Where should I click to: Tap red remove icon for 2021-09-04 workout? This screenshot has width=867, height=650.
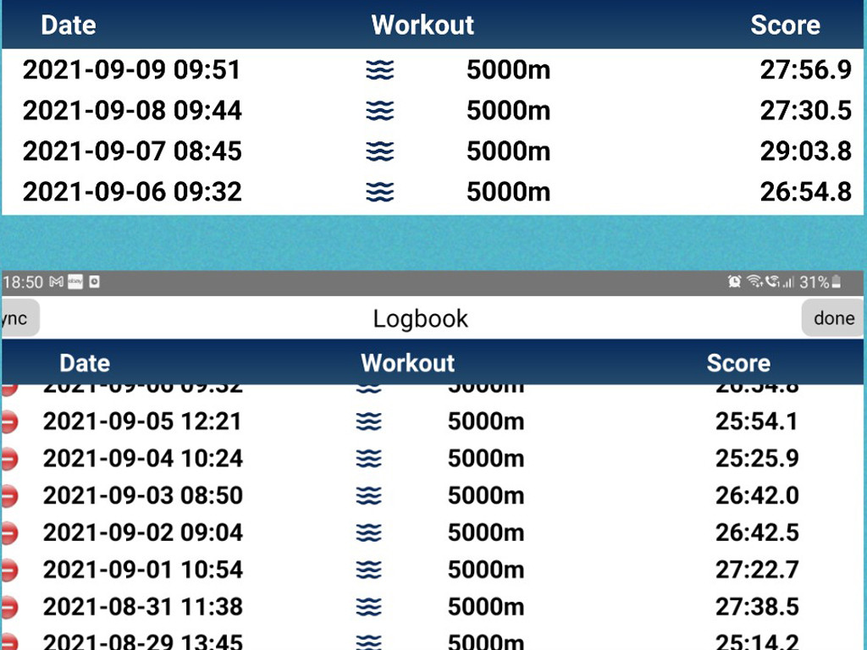tap(8, 459)
